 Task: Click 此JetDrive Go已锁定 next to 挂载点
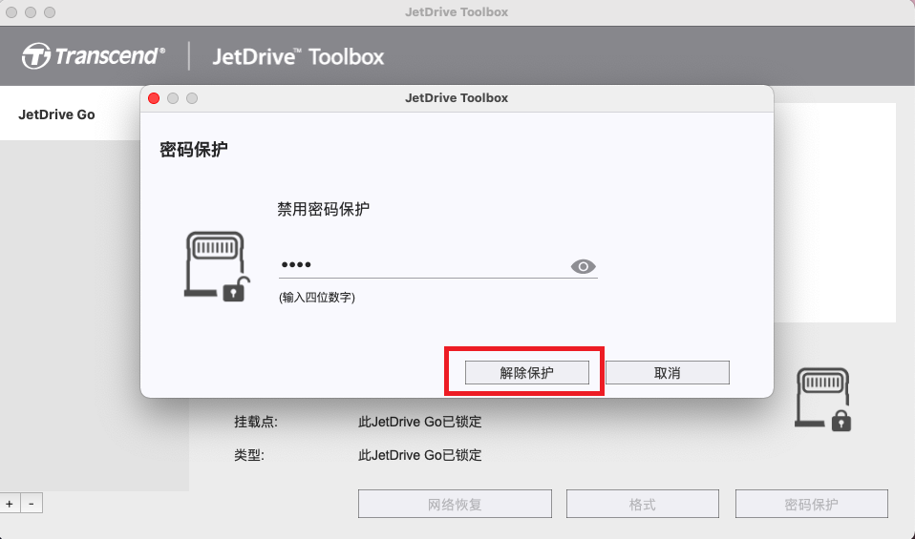pyautogui.click(x=420, y=422)
